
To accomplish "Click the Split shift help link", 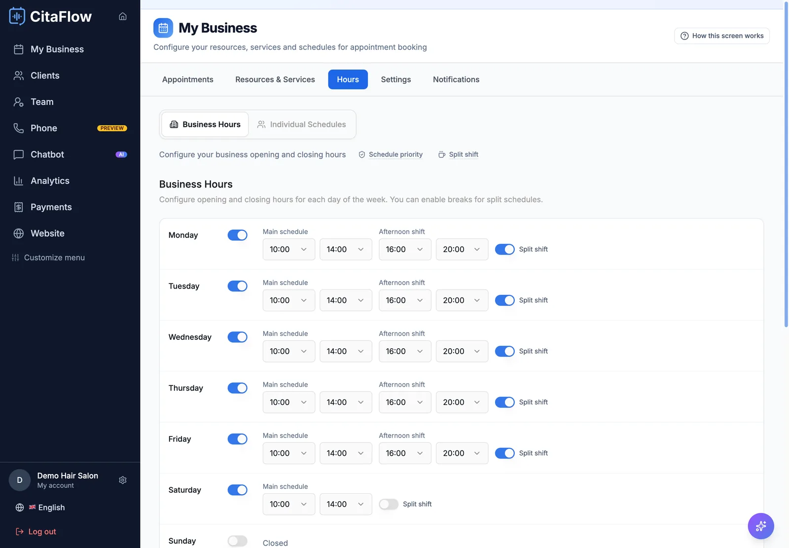I will 464,154.
